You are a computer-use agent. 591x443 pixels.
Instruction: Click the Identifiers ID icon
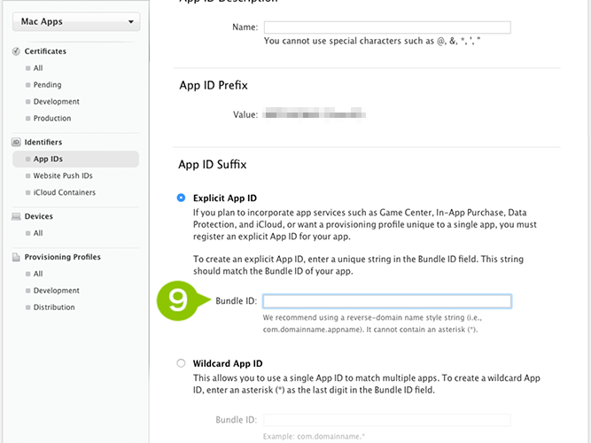(16, 142)
